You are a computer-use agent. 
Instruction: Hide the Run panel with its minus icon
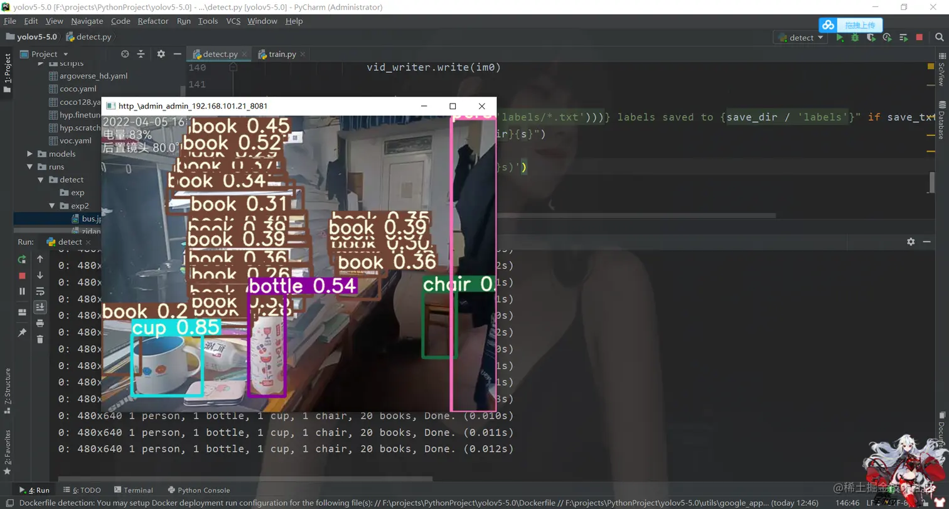pos(928,242)
